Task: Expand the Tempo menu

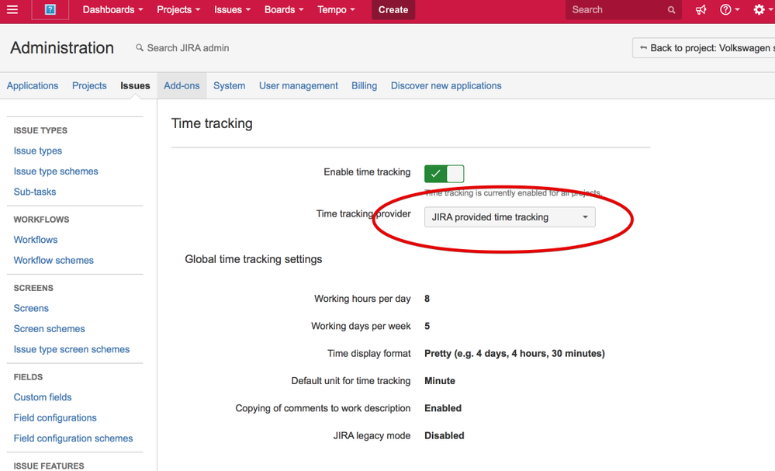Action: coord(336,10)
